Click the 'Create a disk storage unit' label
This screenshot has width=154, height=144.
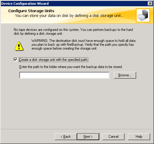click(54, 60)
